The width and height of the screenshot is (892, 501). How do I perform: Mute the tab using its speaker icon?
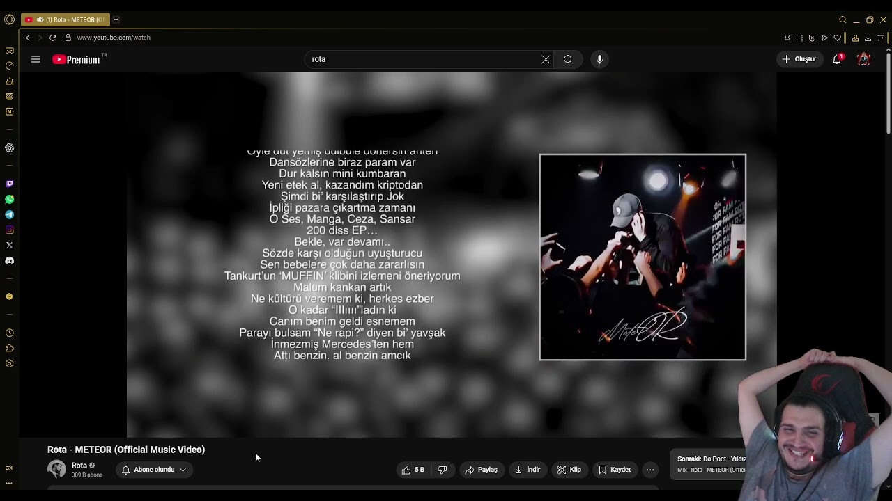[x=40, y=19]
